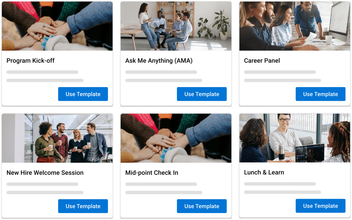Select the Mid-point Check In title
352x220 pixels.
pos(152,173)
